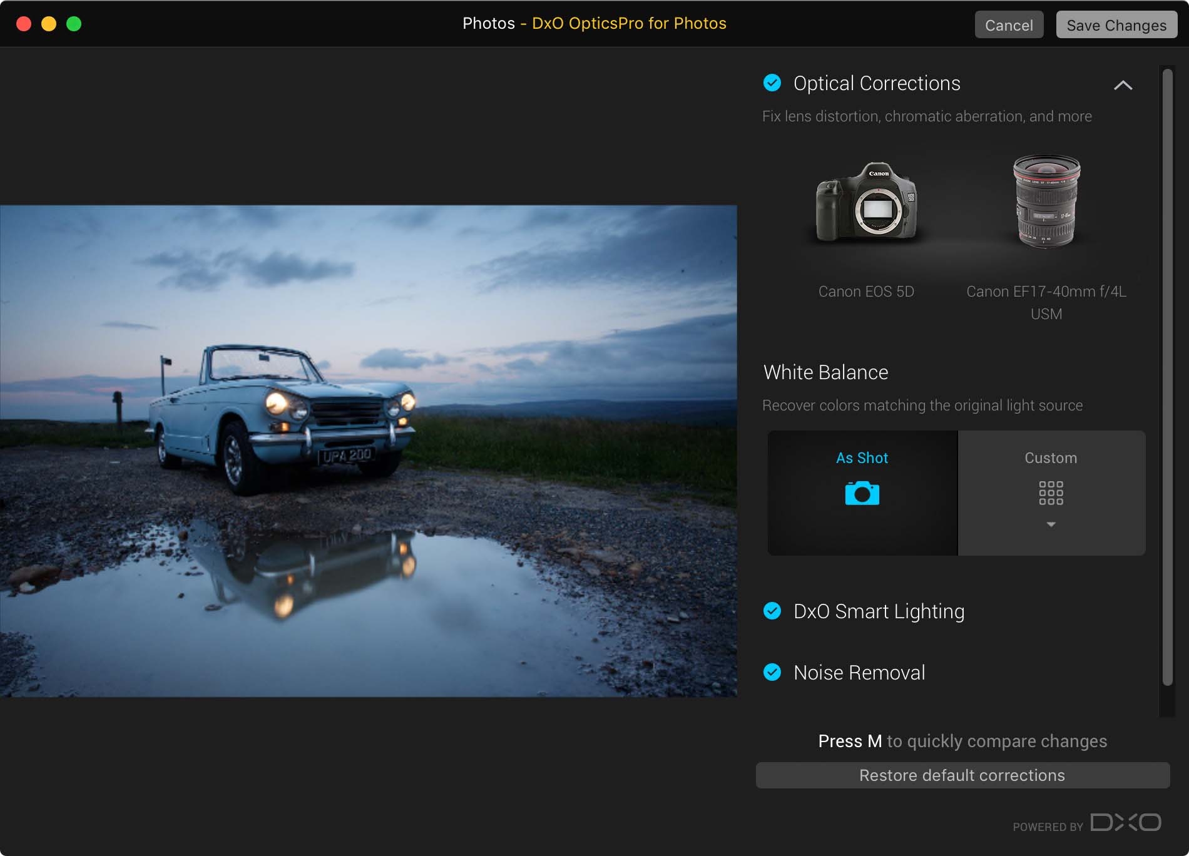This screenshot has width=1189, height=856.
Task: Click the DxO Smart Lighting label
Action: pyautogui.click(x=879, y=611)
